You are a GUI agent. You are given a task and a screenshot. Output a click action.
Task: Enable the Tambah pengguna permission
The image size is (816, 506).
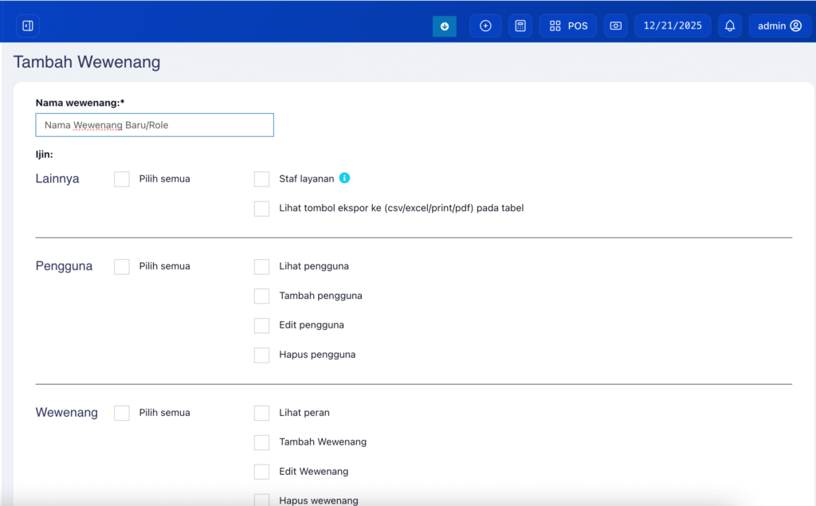point(262,296)
